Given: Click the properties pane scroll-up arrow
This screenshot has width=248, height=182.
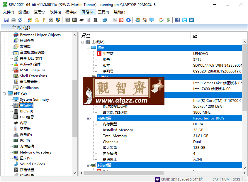Looking at the screenshot, I should pyautogui.click(x=244, y=42).
